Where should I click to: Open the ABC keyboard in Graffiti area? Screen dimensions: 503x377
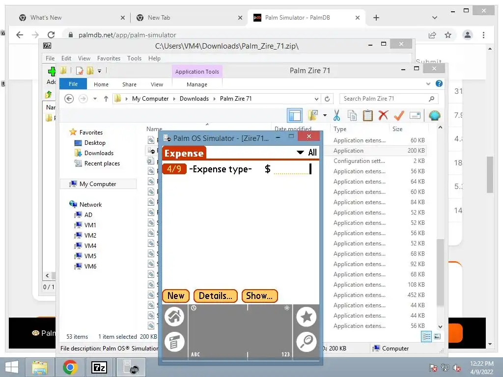pos(196,354)
